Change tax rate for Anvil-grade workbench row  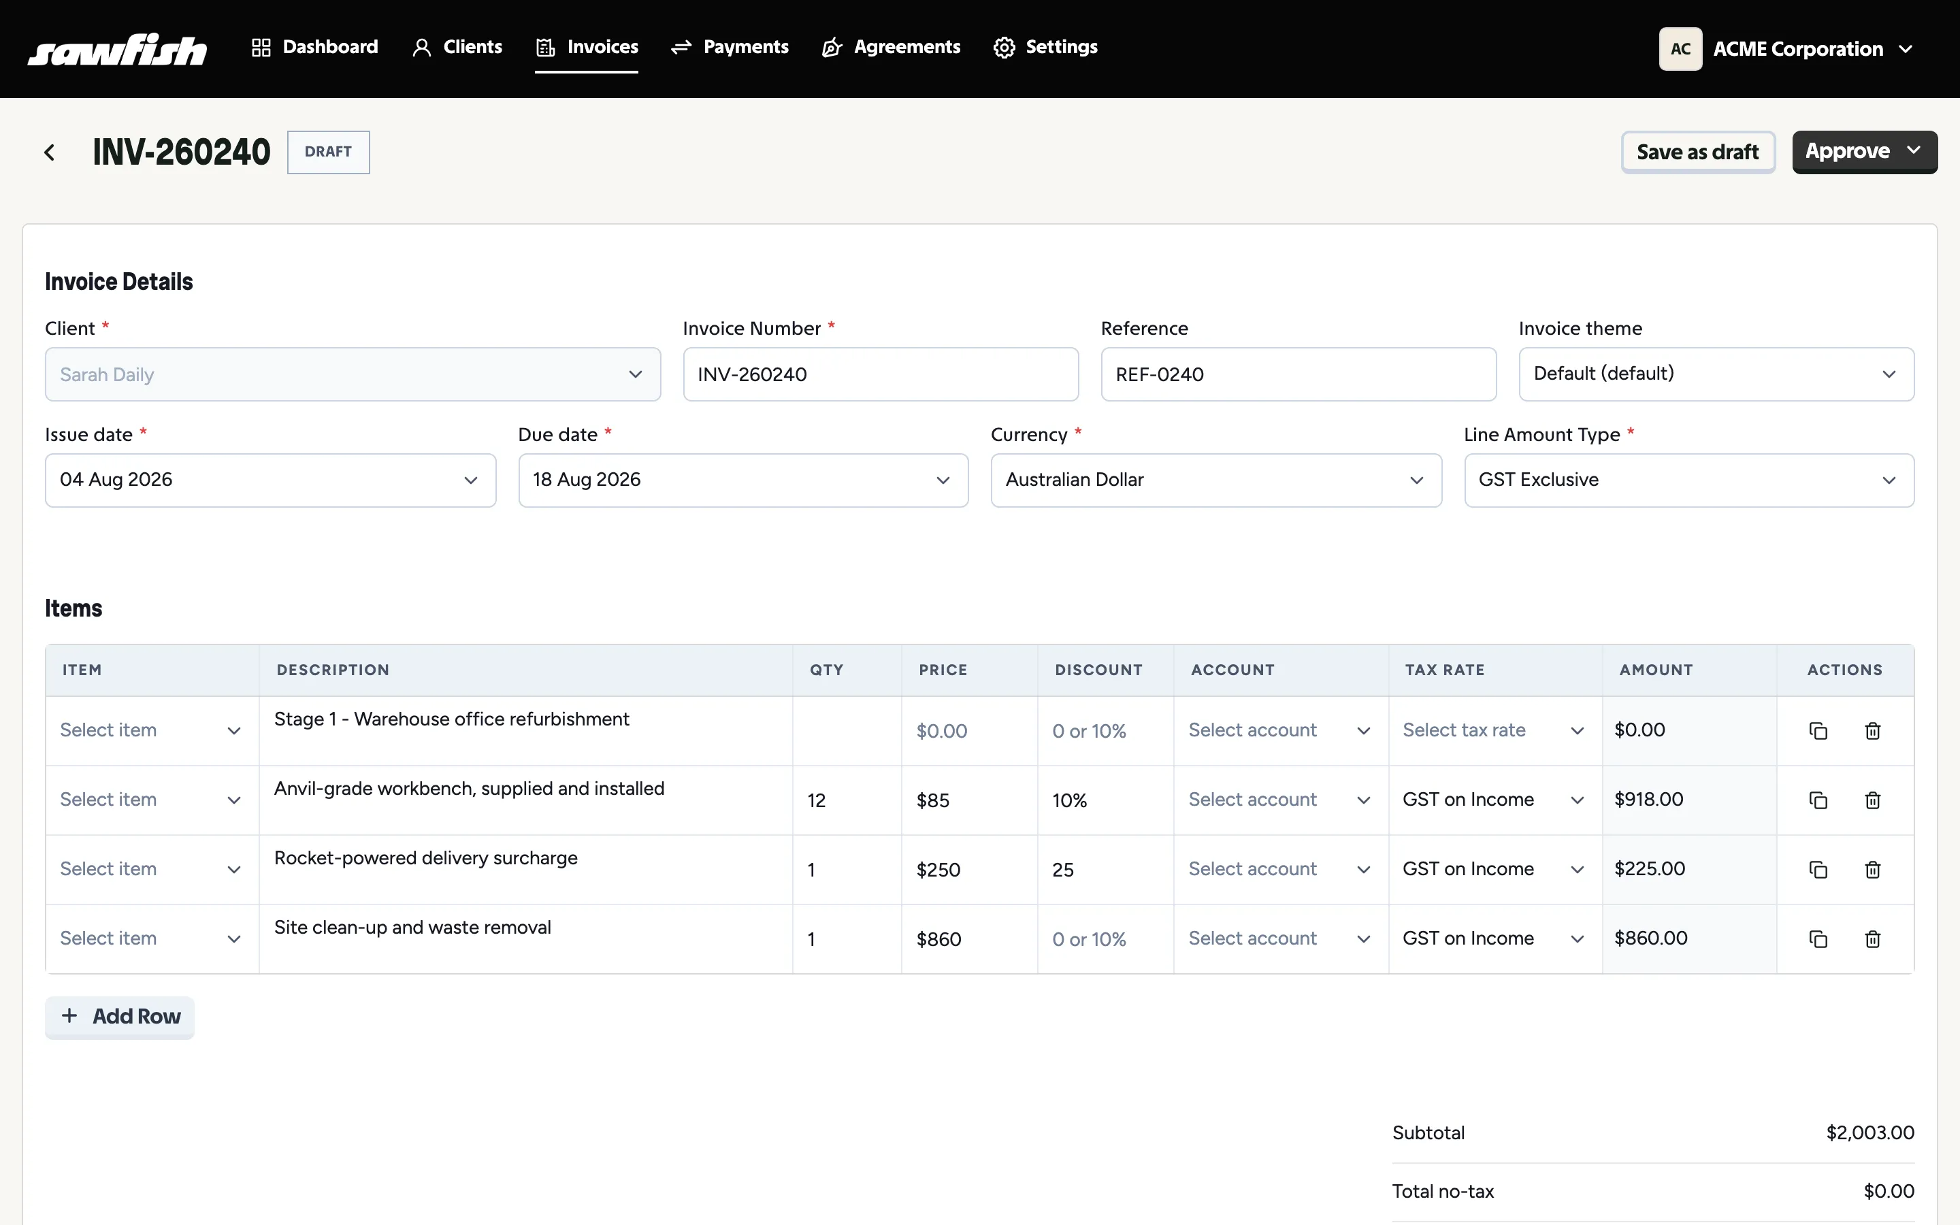coord(1494,800)
